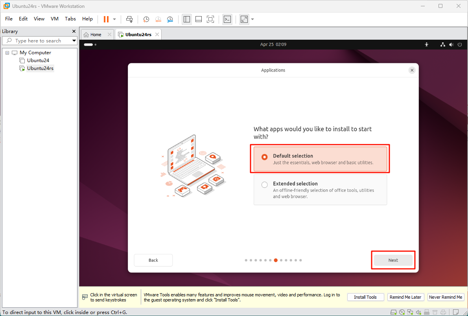Viewport: 468px width, 316px height.
Task: Click the USB controller status icon
Action: coord(427,312)
